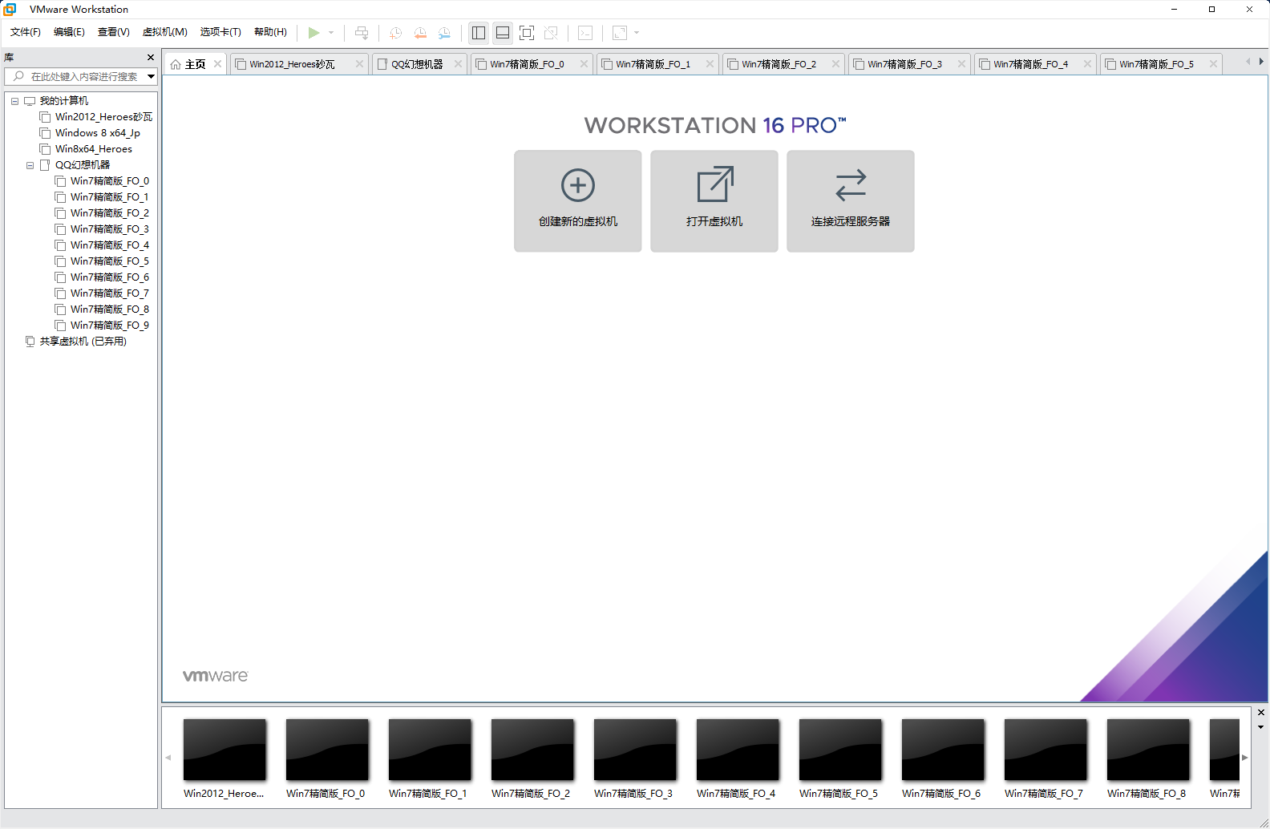Click the revert to snapshot icon
The height and width of the screenshot is (829, 1270).
pos(420,33)
